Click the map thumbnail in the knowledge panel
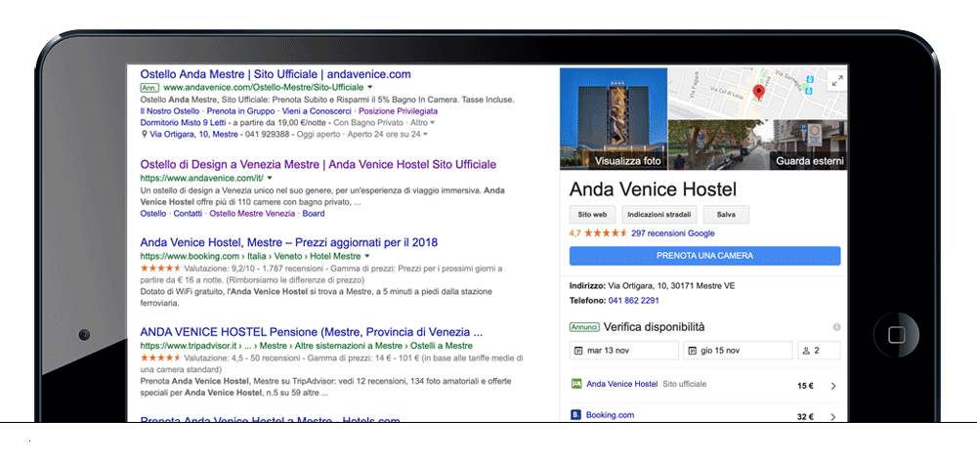Viewport: 977px width, 461px height. [x=757, y=93]
